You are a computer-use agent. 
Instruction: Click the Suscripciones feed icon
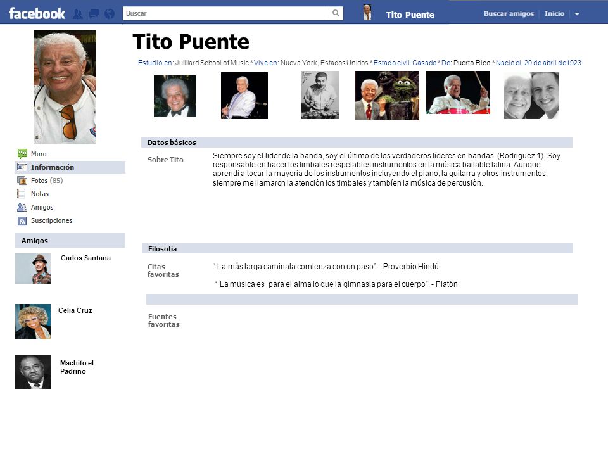(x=22, y=220)
